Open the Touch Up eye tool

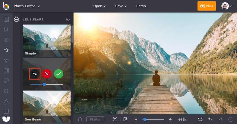coord(6,40)
